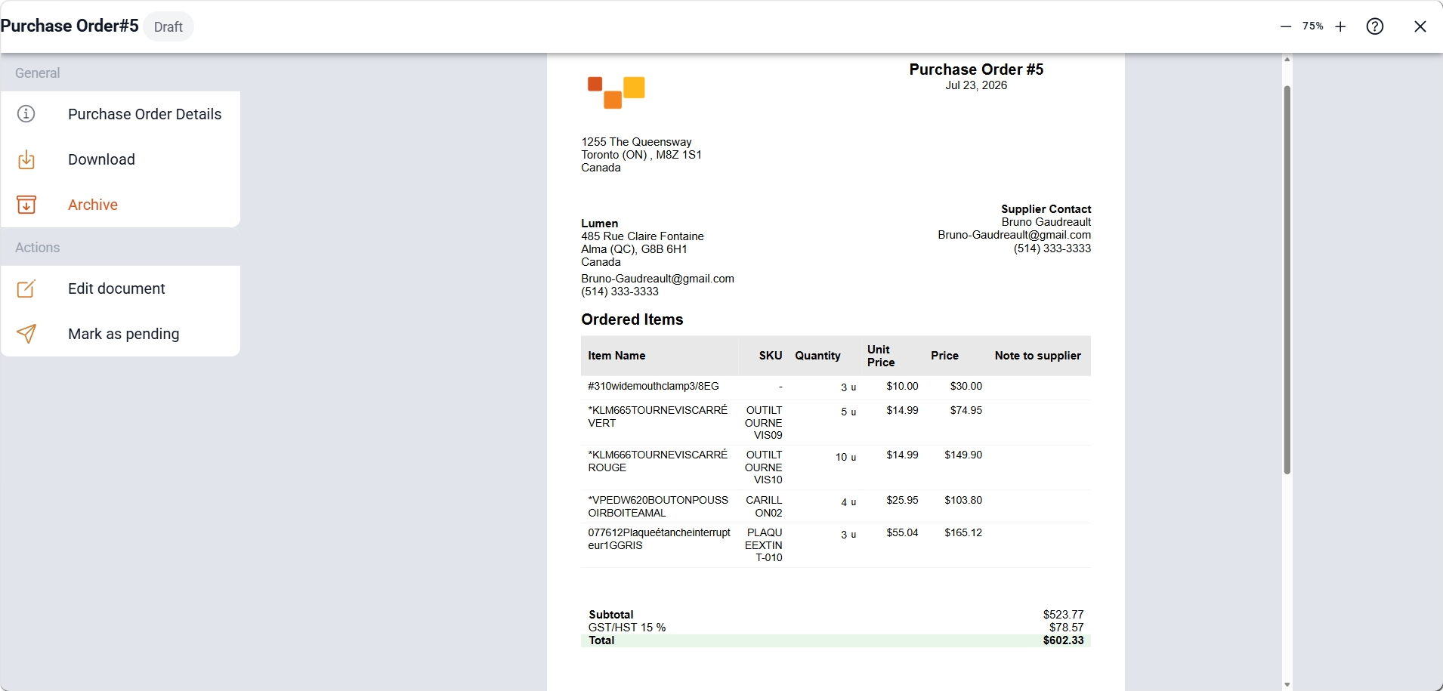Image resolution: width=1443 pixels, height=691 pixels.
Task: Click the Purchase Order Details info icon
Action: tap(26, 114)
